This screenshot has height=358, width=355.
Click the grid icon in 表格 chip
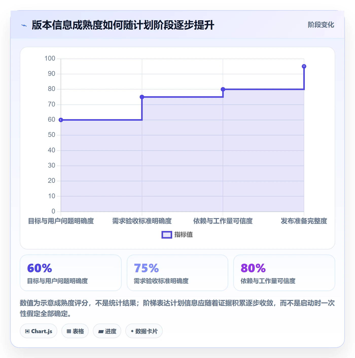point(69,331)
